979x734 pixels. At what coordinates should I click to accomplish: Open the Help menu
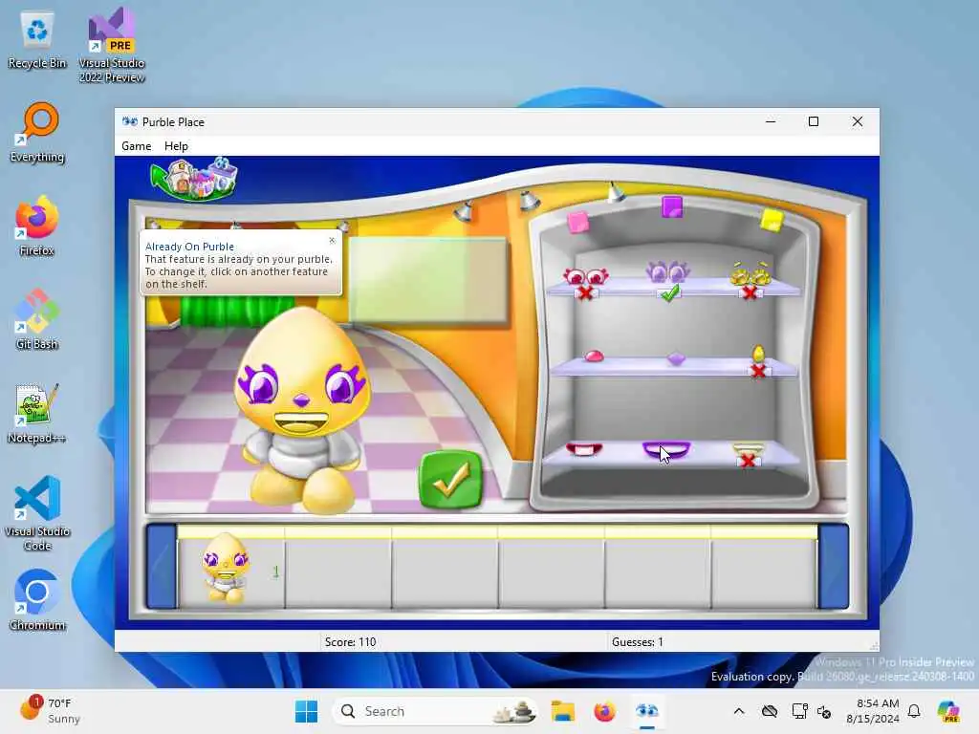(176, 146)
